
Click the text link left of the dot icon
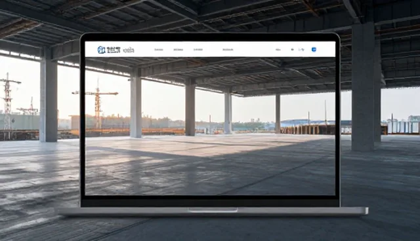278,49
